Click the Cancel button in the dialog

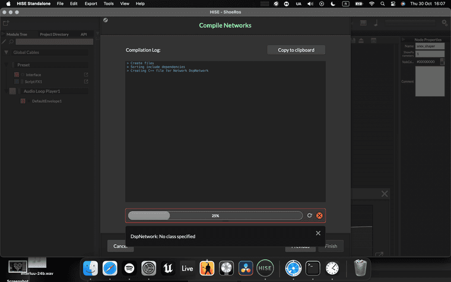click(x=120, y=246)
